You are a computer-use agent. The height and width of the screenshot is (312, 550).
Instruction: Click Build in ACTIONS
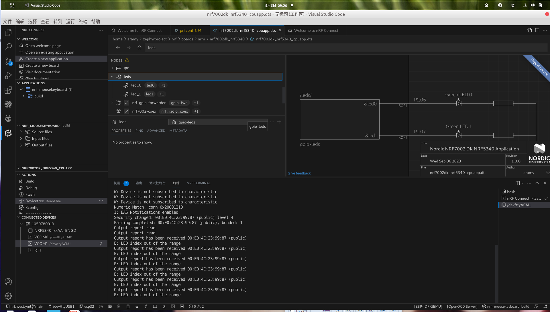[30, 181]
